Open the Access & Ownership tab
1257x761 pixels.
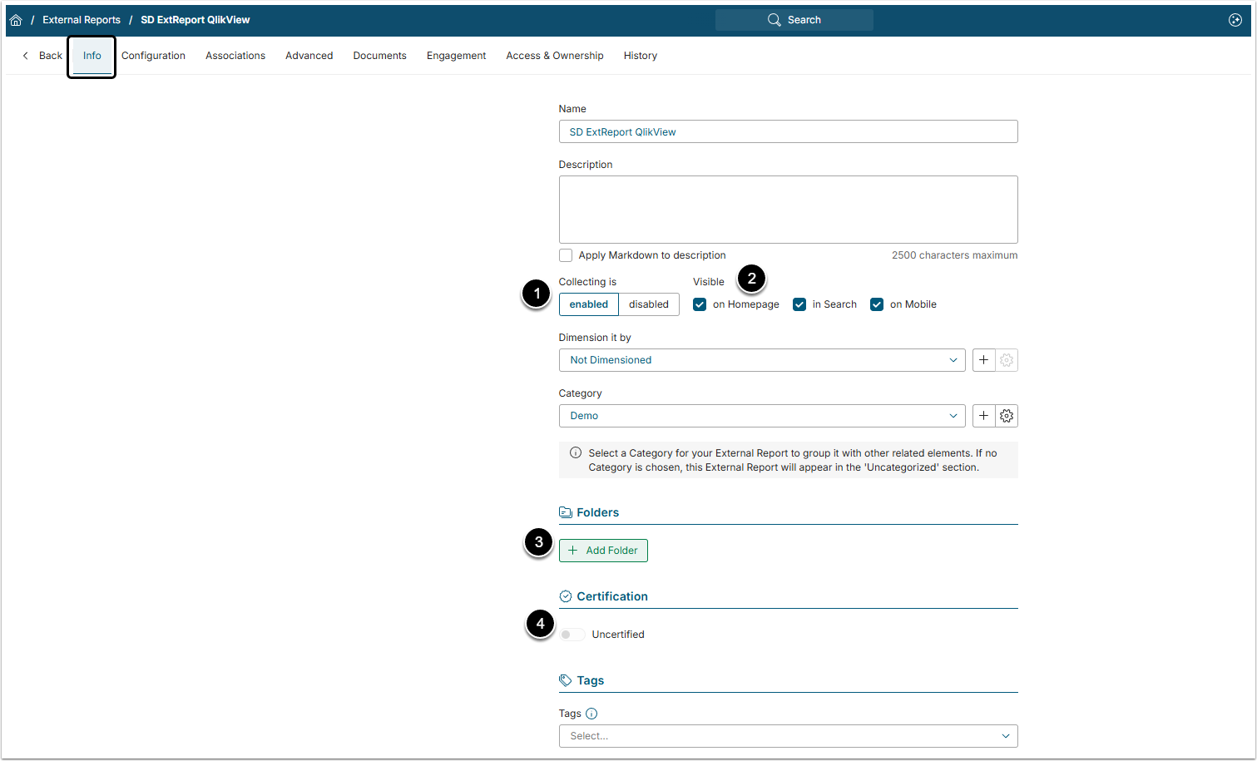(x=554, y=56)
